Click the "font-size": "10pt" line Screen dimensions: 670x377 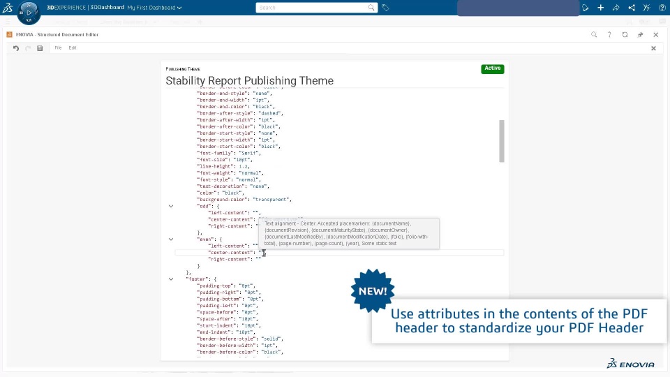tap(225, 160)
